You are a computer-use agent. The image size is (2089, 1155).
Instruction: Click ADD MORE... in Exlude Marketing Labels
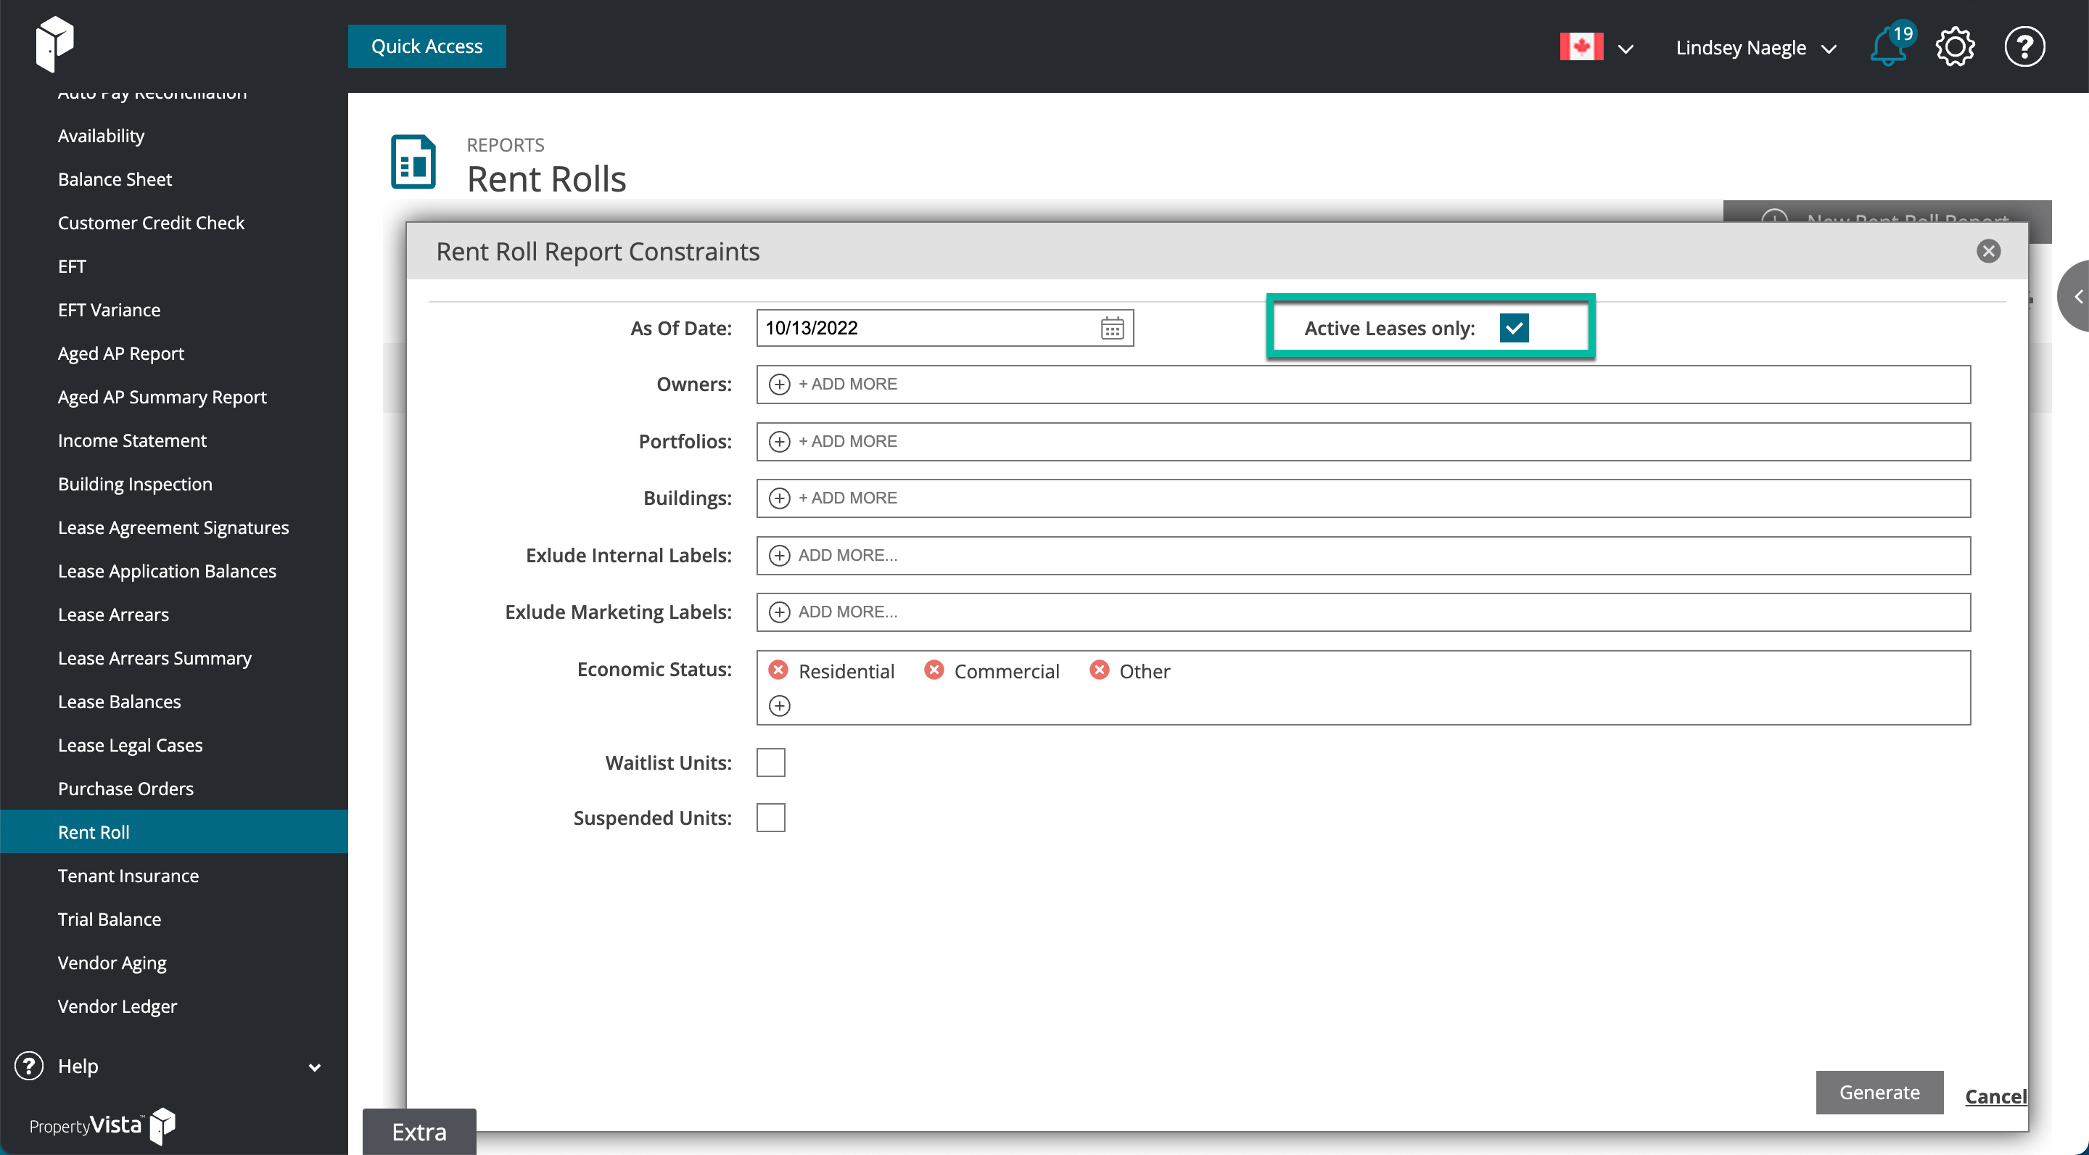click(x=847, y=612)
